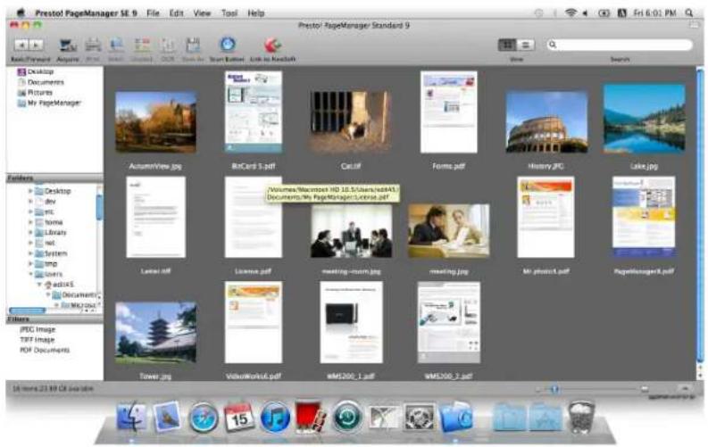This screenshot has width=708, height=447.
Task: Select the meeting-room.jpg thumbnail
Action: pos(351,230)
